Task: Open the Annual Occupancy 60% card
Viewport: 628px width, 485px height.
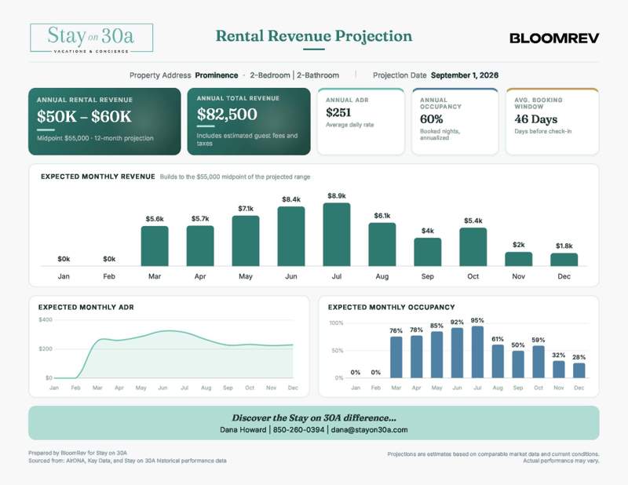Action: click(x=455, y=122)
